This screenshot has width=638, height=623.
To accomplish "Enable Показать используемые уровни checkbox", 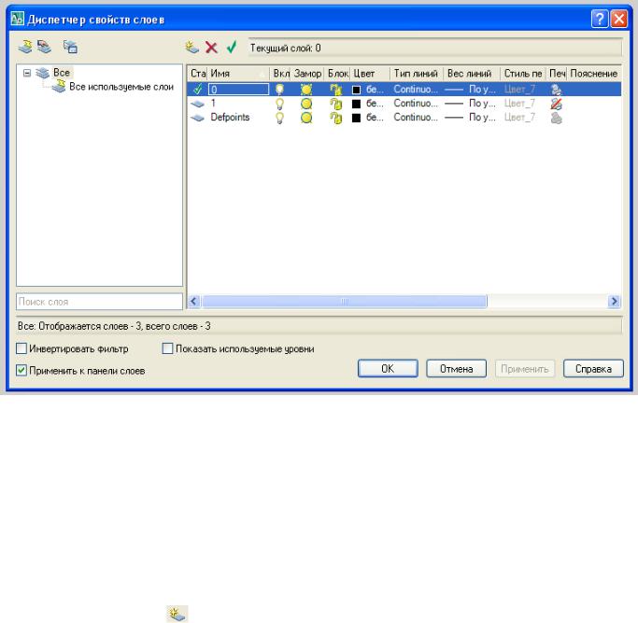I will (x=167, y=348).
